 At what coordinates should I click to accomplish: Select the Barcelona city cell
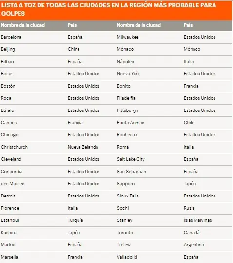click(x=11, y=37)
